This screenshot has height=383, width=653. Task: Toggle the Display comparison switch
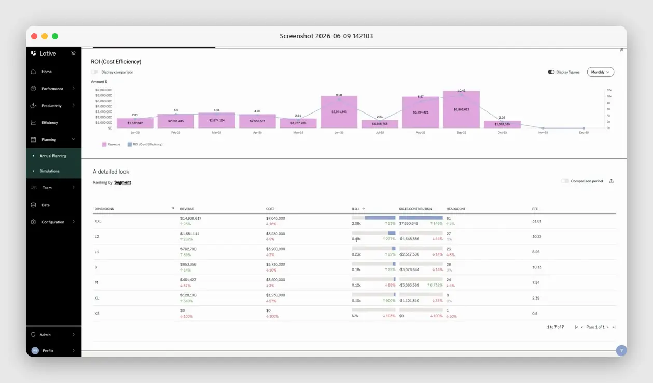point(94,72)
